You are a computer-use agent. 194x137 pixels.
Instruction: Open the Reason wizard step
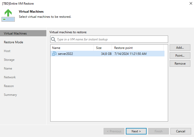pos(9,86)
